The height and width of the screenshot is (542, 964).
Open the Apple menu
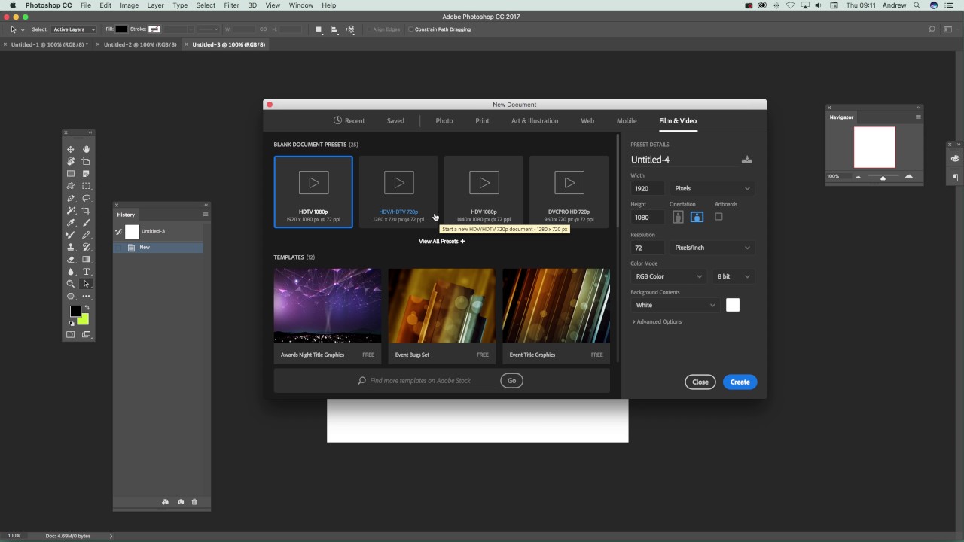[13, 5]
